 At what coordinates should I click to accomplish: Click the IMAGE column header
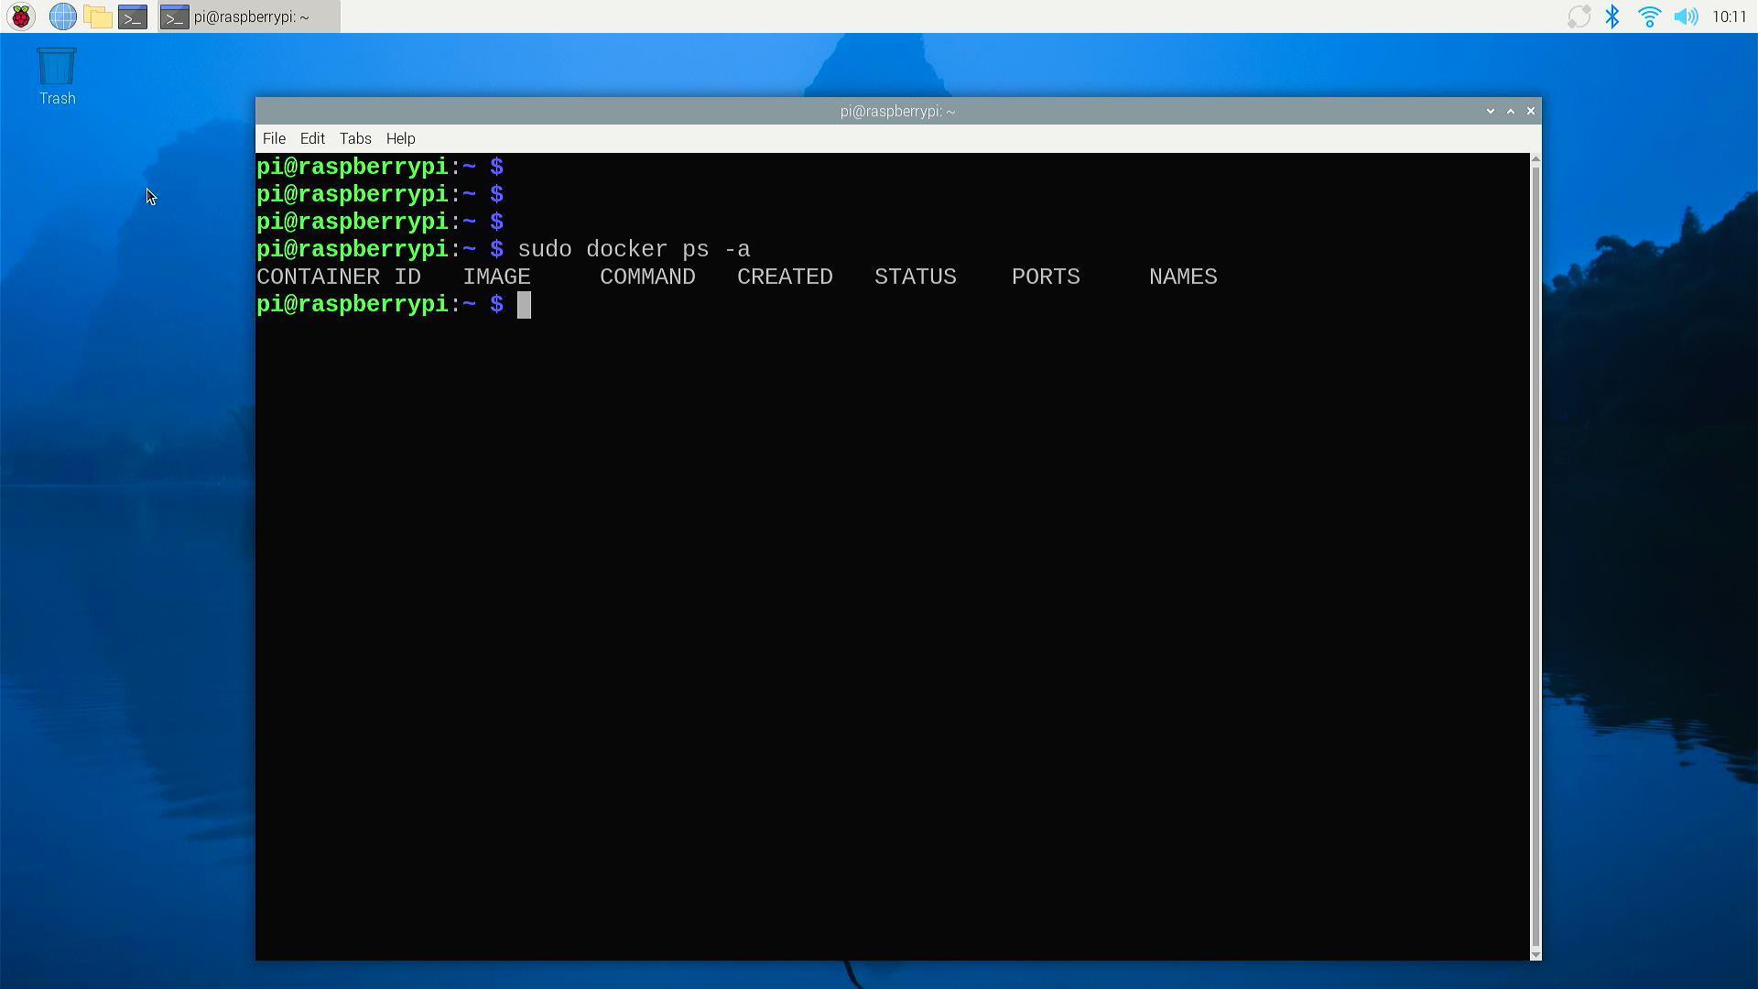point(496,277)
